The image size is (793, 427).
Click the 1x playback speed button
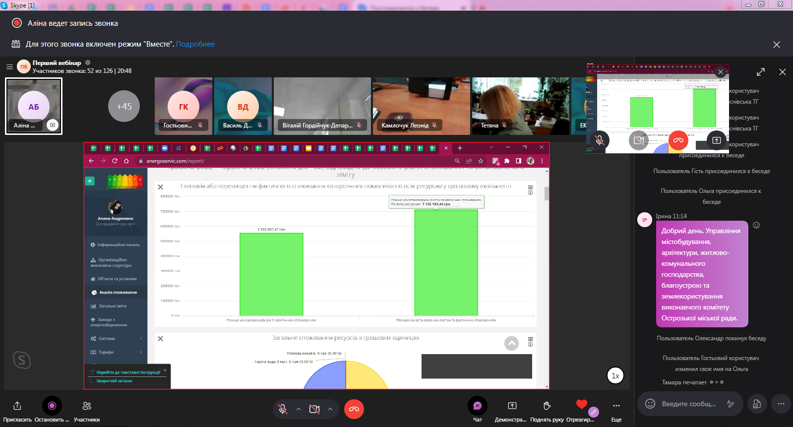pyautogui.click(x=615, y=376)
